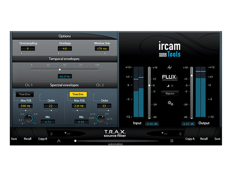Viewport: 233px width, 175px height.
Task: Click the Ch. 2 label
Action: [100, 85]
